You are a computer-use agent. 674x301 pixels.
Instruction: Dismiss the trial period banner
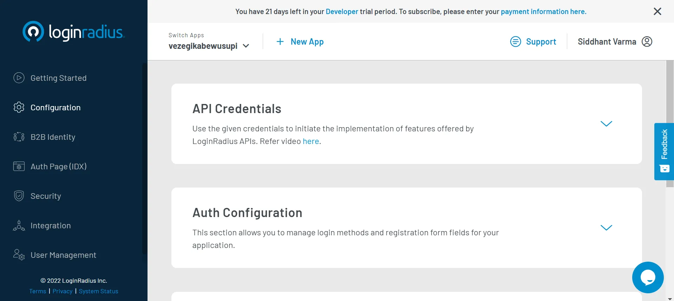657,11
